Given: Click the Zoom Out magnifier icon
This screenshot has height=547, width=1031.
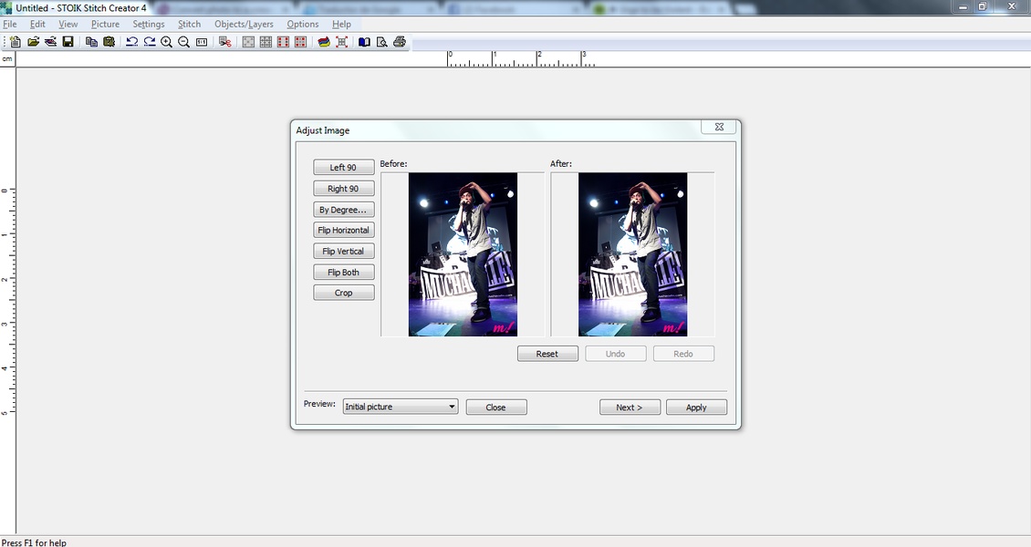Looking at the screenshot, I should pyautogui.click(x=183, y=42).
